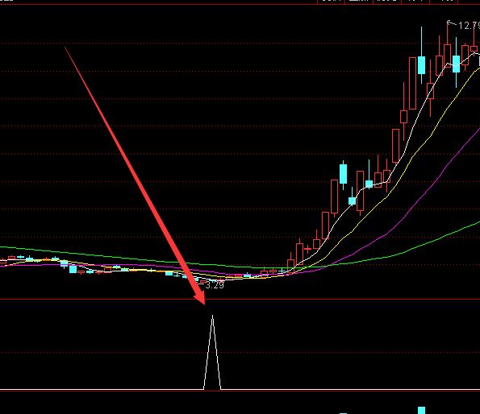Click the 3.29 low price label

[x=215, y=285]
